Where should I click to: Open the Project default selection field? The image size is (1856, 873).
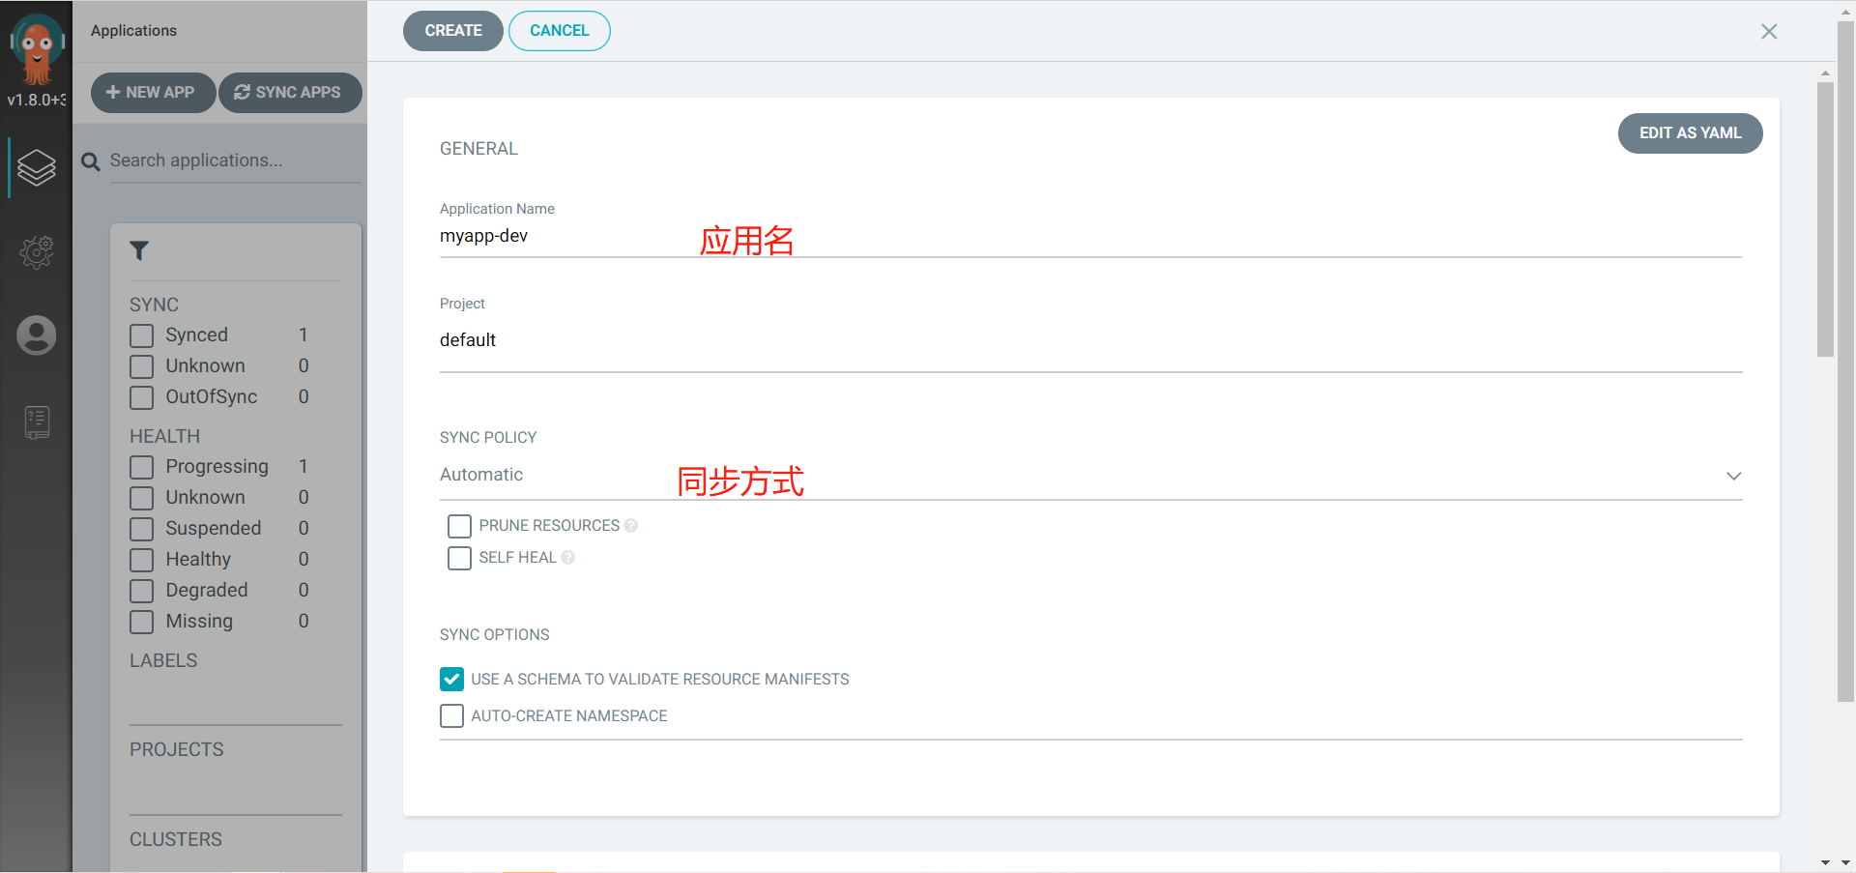[1090, 340]
